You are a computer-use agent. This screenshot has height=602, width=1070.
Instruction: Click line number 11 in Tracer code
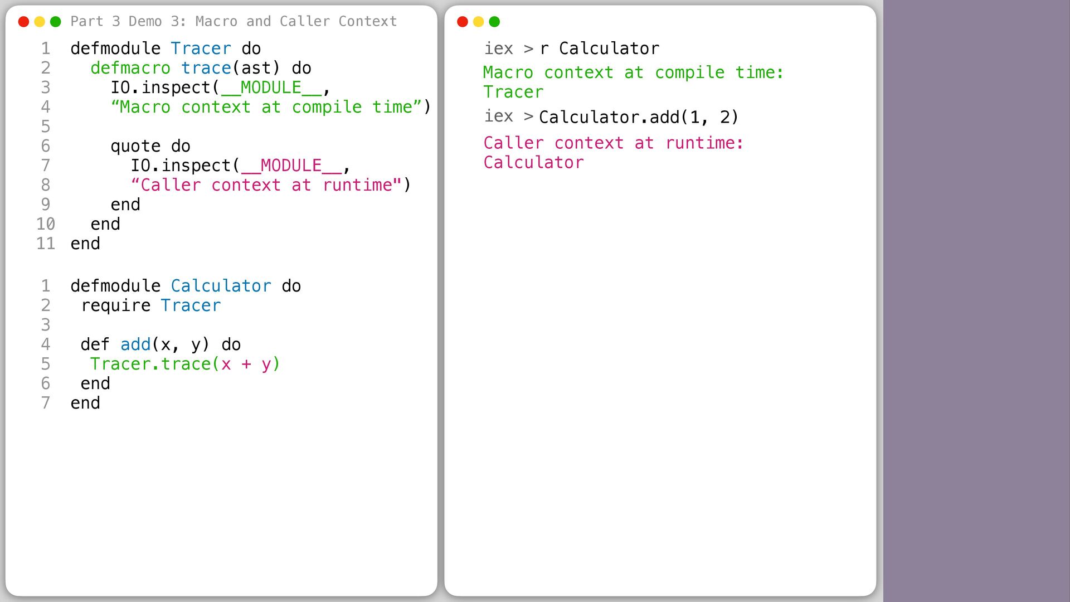pyautogui.click(x=46, y=244)
